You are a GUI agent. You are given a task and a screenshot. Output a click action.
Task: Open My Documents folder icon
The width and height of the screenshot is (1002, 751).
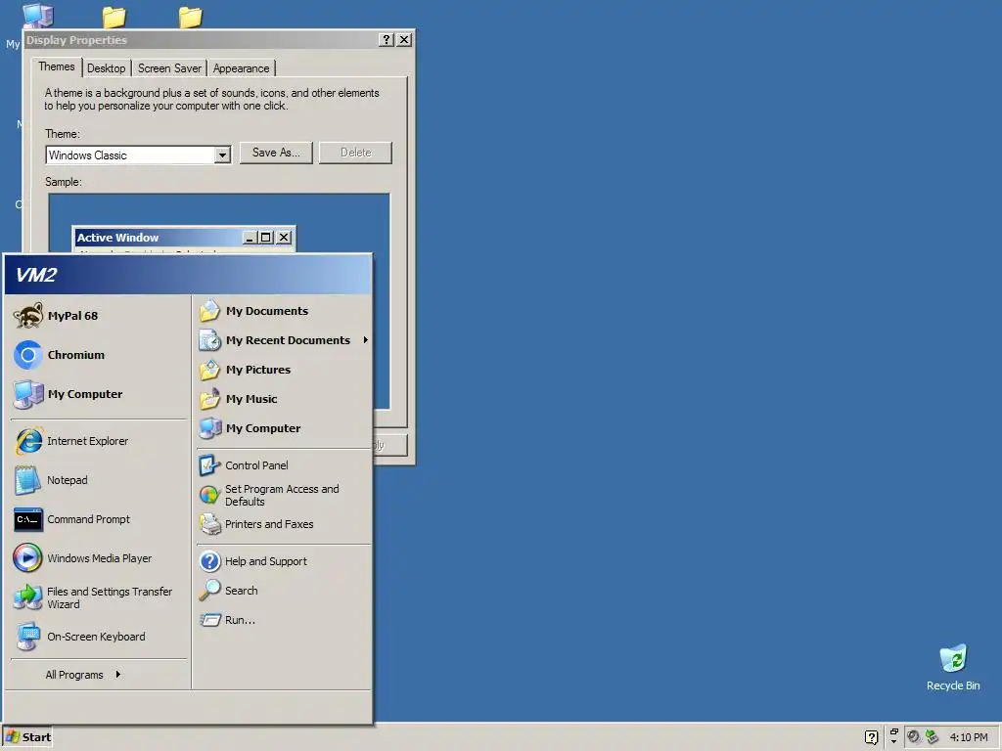click(x=209, y=311)
